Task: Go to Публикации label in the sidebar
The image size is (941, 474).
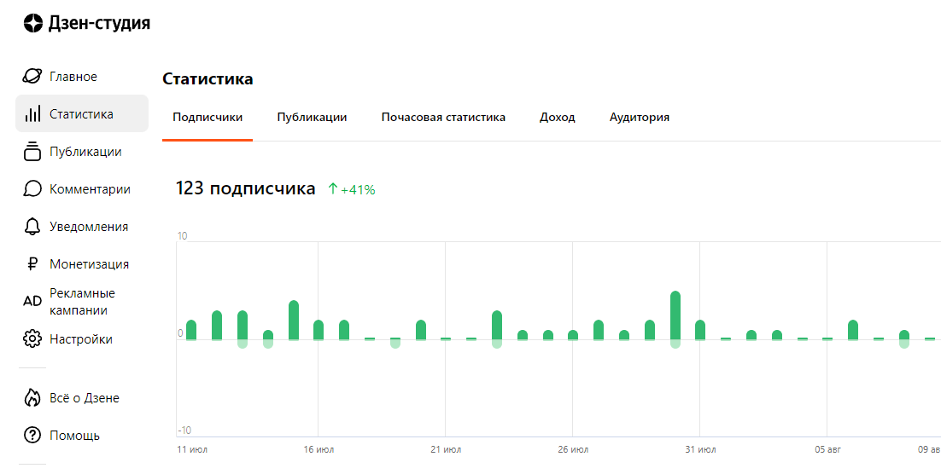Action: (86, 152)
